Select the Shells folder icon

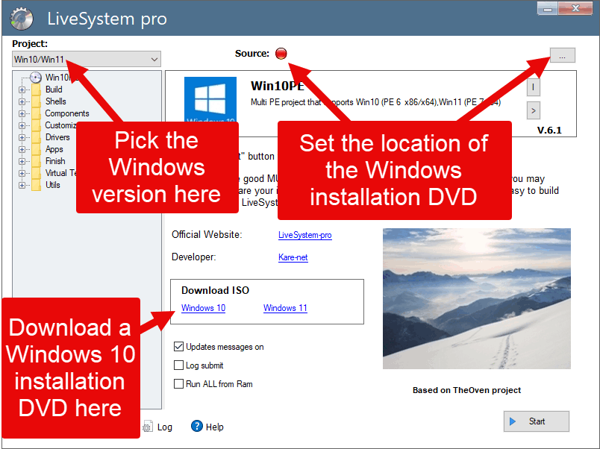(x=37, y=101)
